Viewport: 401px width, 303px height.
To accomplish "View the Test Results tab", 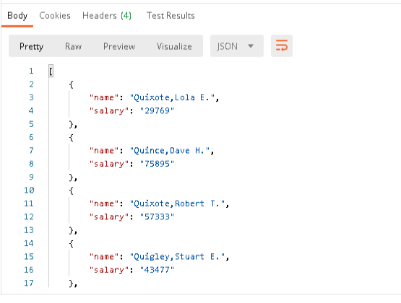I will coord(171,16).
